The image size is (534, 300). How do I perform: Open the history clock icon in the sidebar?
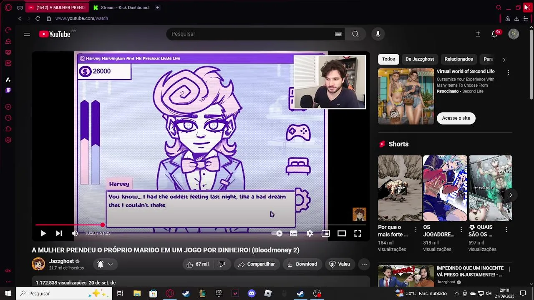(x=8, y=118)
